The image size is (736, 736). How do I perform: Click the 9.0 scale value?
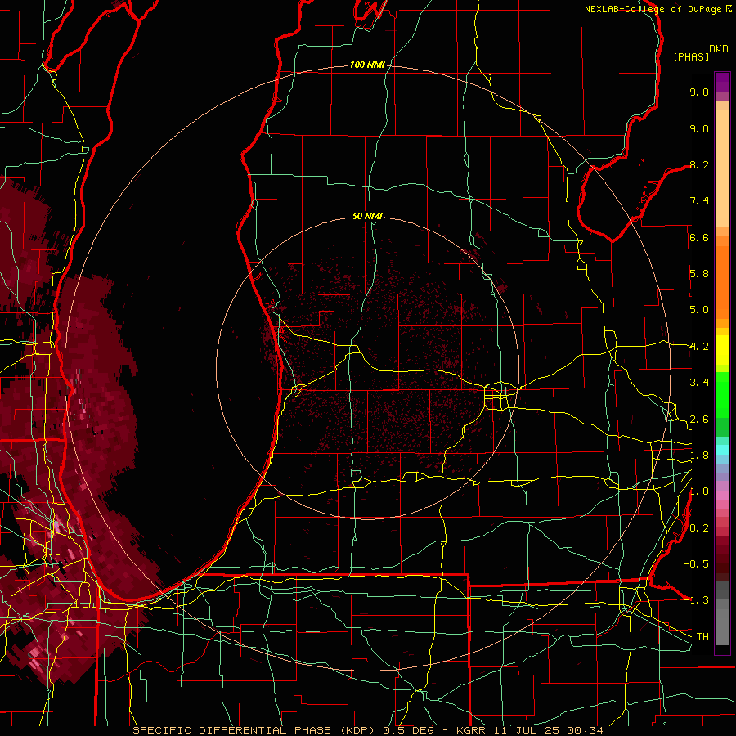[x=699, y=128]
